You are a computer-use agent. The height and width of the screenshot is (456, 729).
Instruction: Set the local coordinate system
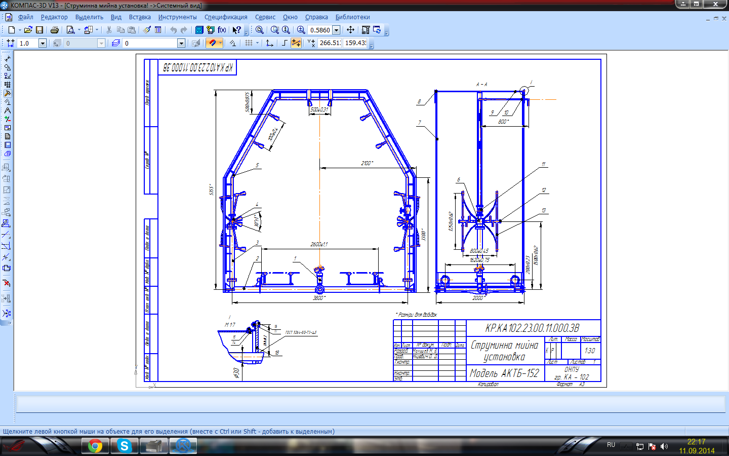[269, 43]
